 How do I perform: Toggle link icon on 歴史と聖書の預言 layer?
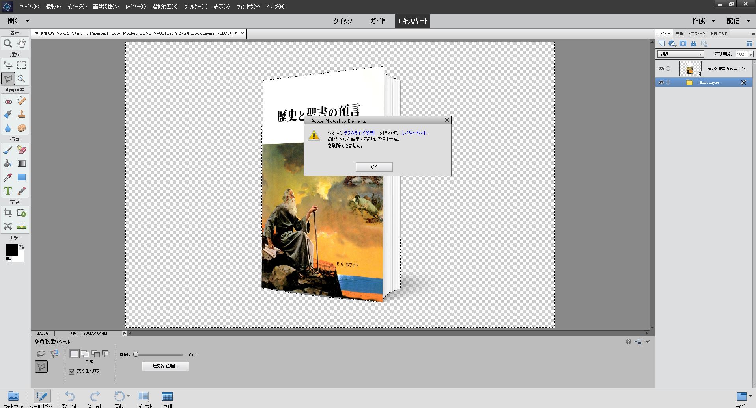coord(668,69)
